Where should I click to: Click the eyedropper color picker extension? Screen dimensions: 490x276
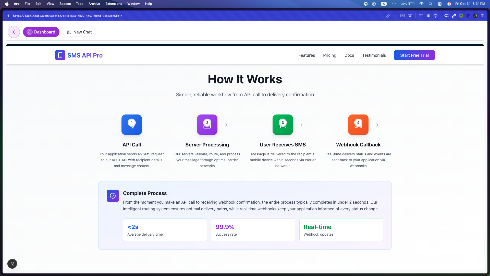coord(454,16)
